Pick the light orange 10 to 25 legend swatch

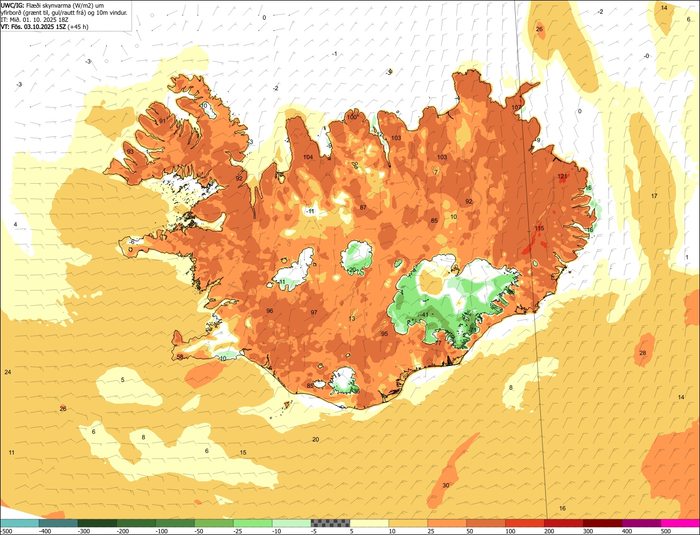click(x=408, y=524)
